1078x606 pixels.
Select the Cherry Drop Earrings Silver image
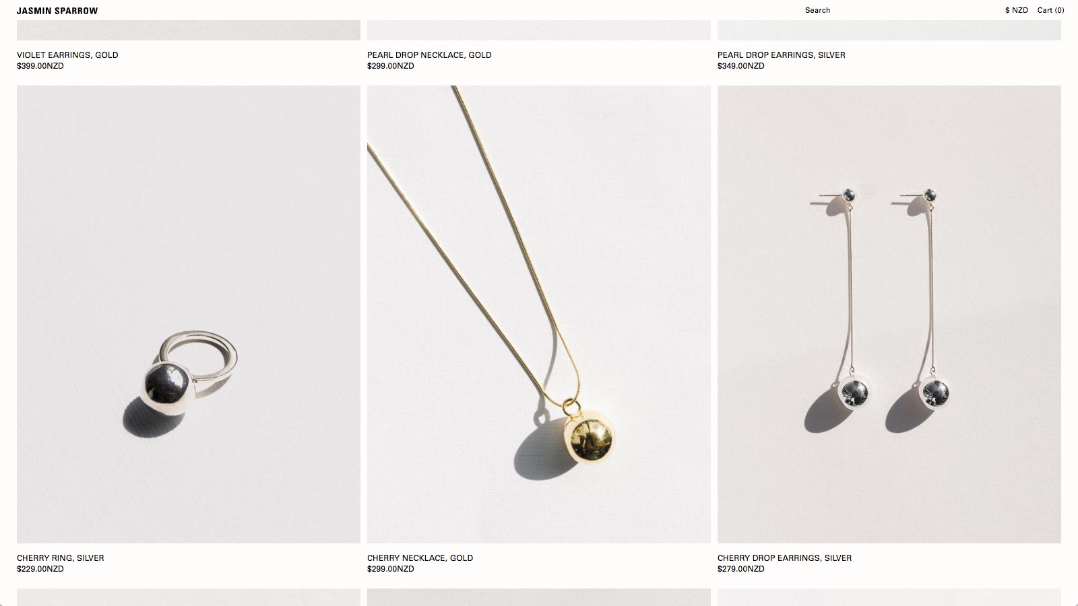(889, 314)
